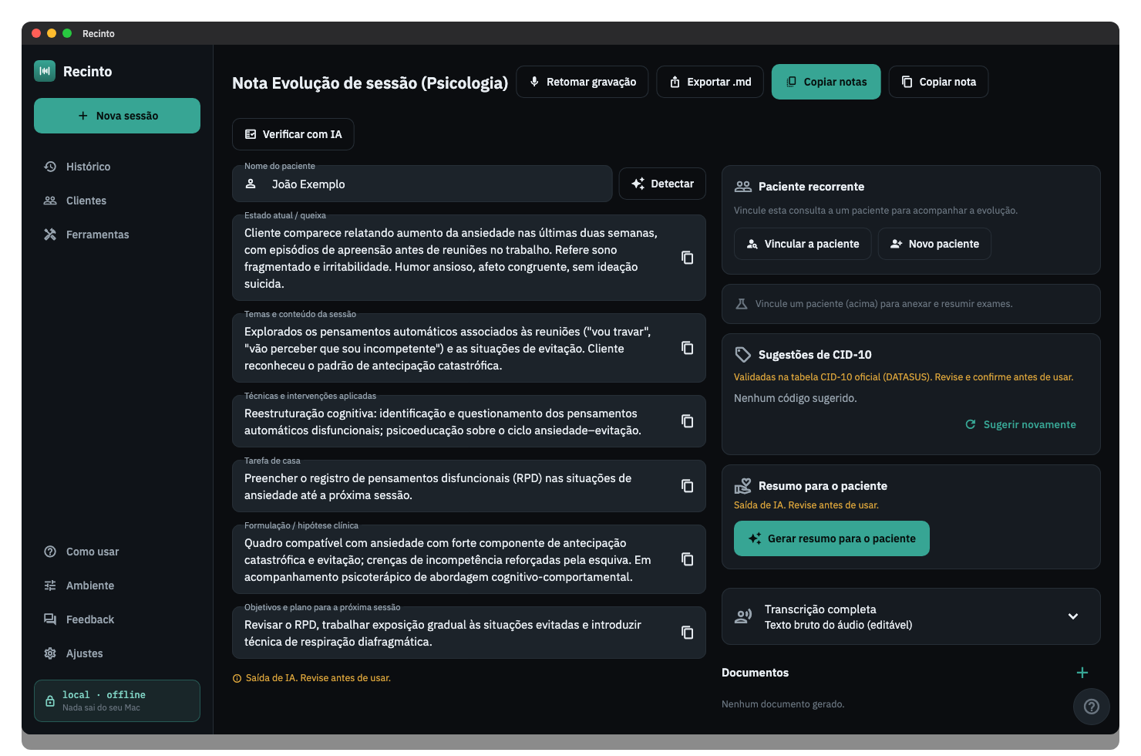Click the flask icon in exams notice
This screenshot has height=756, width=1141.
(x=742, y=304)
